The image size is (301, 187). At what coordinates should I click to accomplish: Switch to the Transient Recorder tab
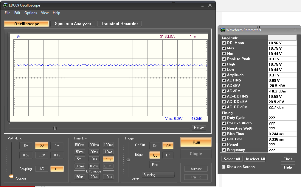(119, 24)
